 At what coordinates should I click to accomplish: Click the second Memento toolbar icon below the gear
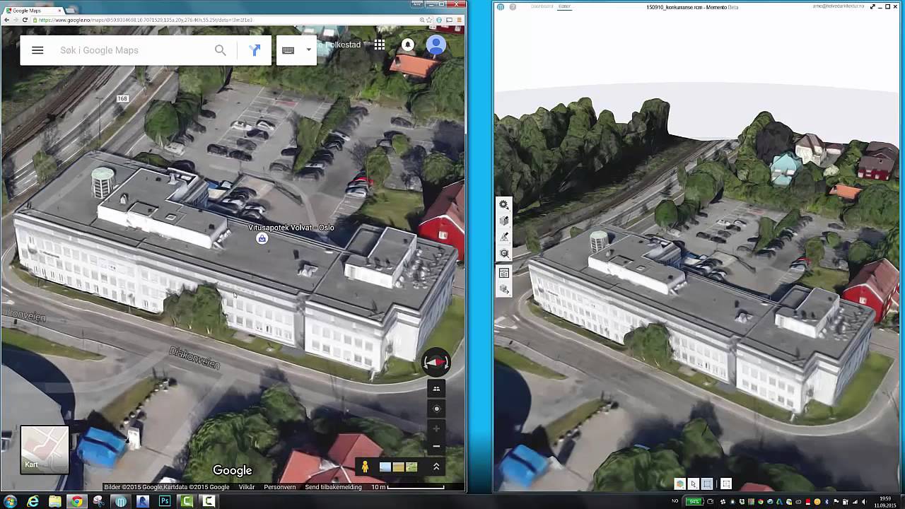(x=504, y=221)
